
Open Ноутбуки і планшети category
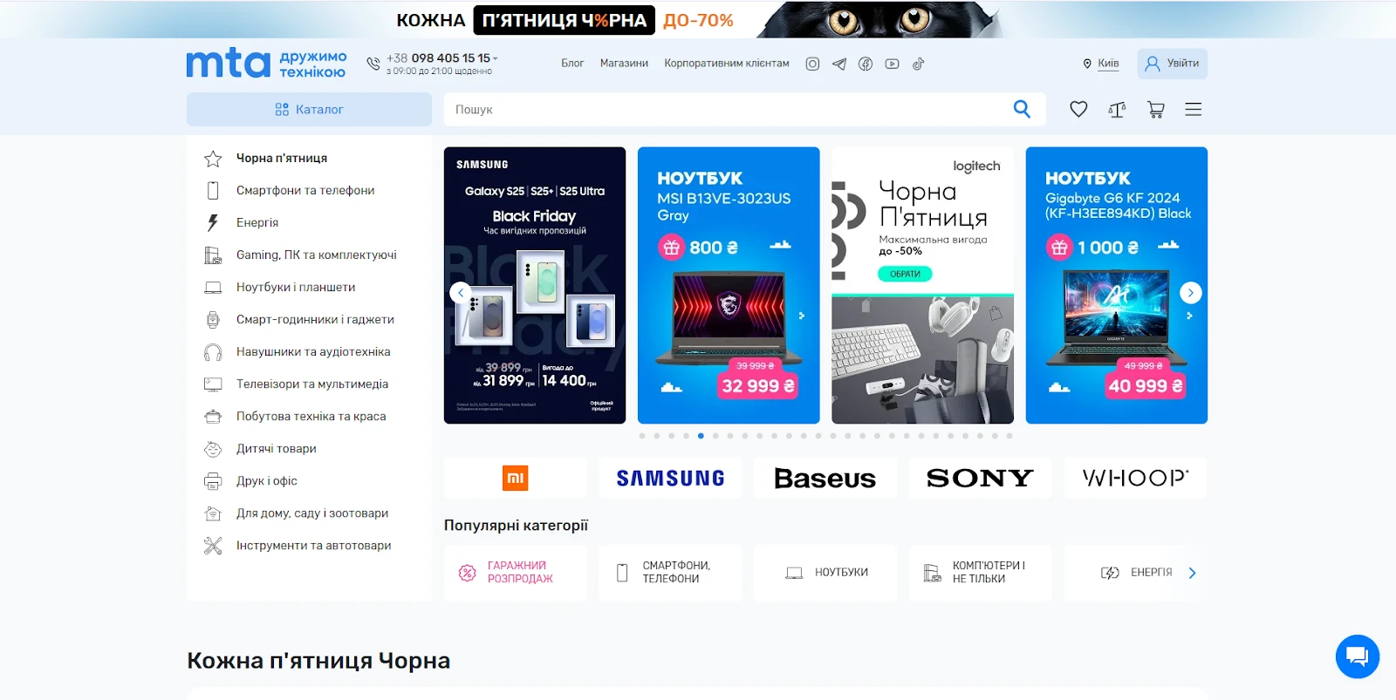295,287
